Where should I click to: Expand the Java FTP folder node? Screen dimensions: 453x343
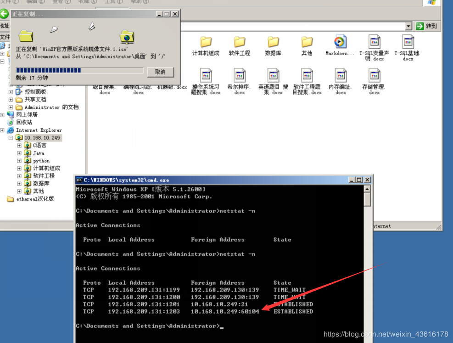click(x=19, y=153)
